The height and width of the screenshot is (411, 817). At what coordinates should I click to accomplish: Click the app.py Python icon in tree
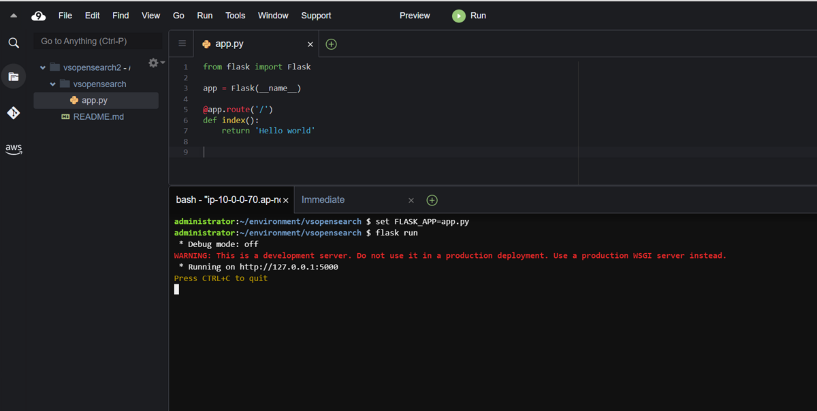point(74,100)
